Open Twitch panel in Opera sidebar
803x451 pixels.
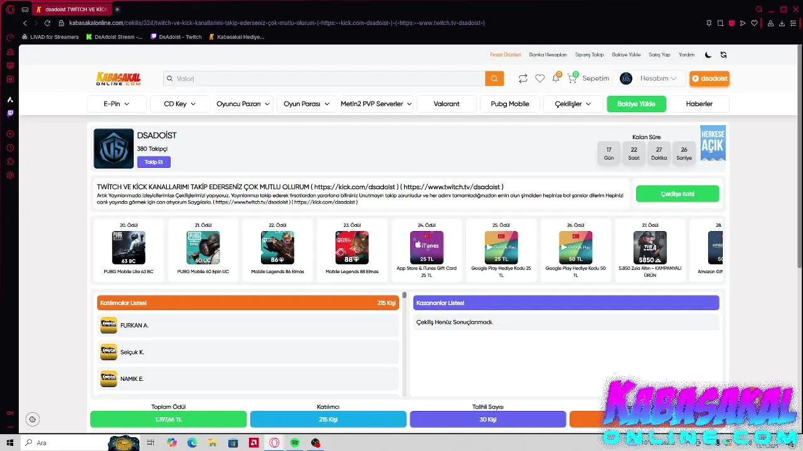point(10,113)
